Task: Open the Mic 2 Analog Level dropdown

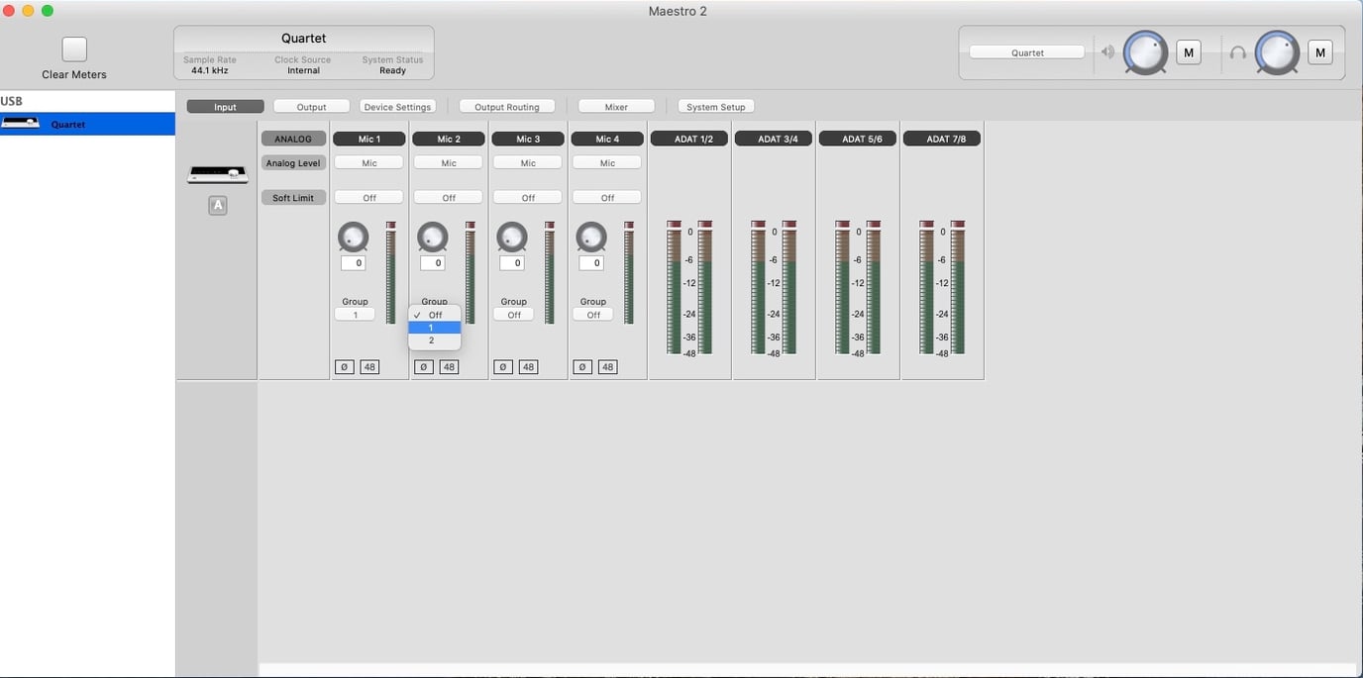Action: click(x=449, y=162)
